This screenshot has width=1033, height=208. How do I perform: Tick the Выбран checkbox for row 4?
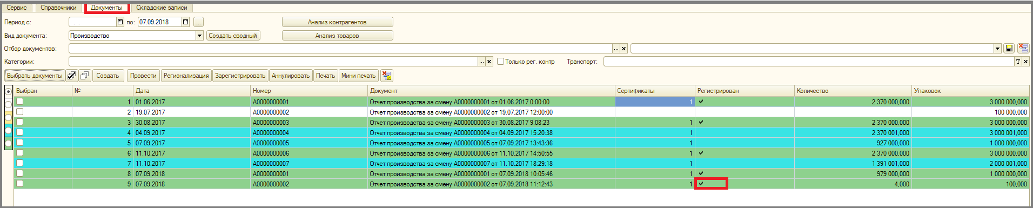click(x=20, y=132)
